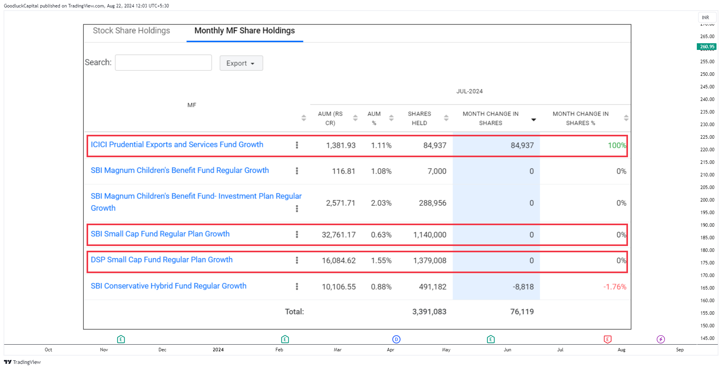Open SBI Conservative Hybrid Fund Regular Growth link
The width and height of the screenshot is (722, 369).
pyautogui.click(x=168, y=286)
